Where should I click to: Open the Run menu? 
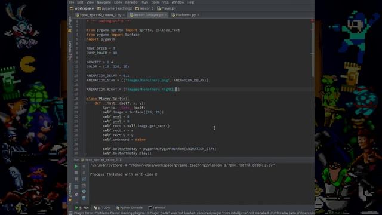coord(144,2)
